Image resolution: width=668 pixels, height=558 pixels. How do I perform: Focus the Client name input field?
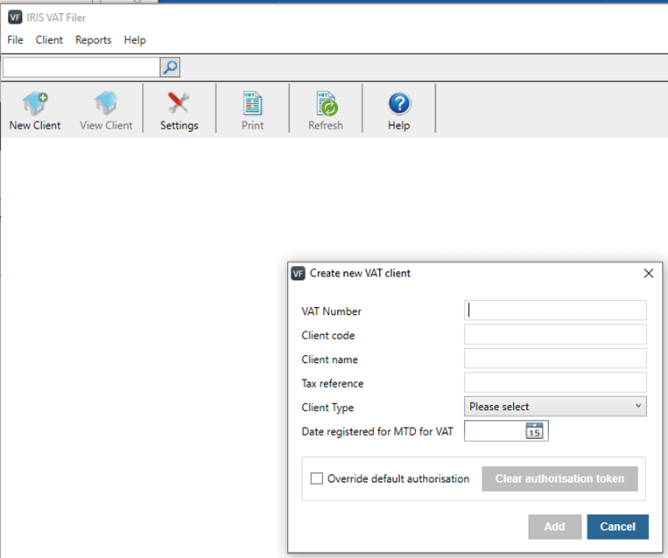click(555, 359)
